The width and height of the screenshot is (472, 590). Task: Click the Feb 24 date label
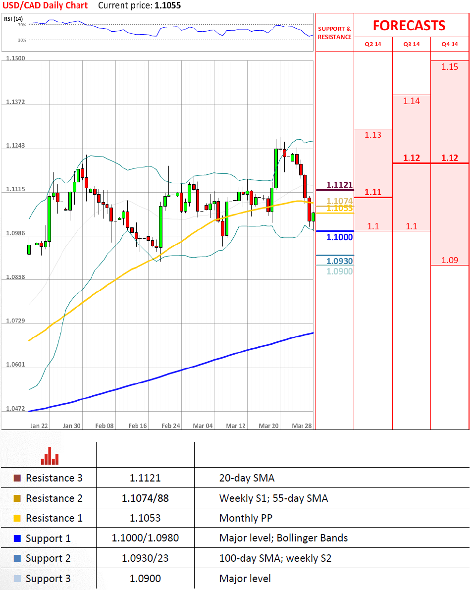(171, 426)
